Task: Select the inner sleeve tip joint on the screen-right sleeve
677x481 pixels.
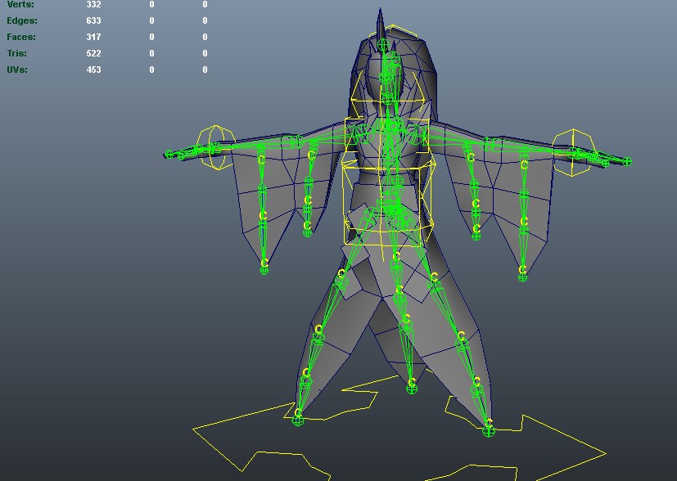Action: [x=476, y=236]
